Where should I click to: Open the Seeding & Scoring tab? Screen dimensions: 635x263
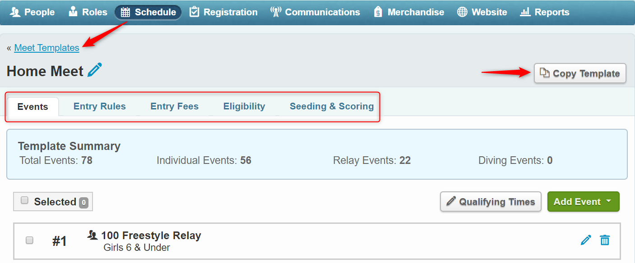(331, 106)
